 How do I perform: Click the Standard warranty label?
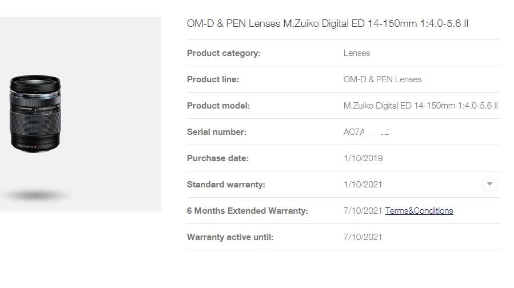(x=226, y=185)
